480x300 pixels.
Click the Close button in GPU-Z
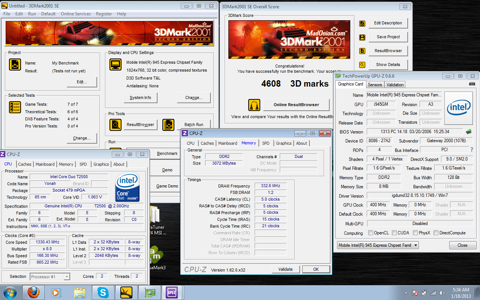click(x=463, y=245)
